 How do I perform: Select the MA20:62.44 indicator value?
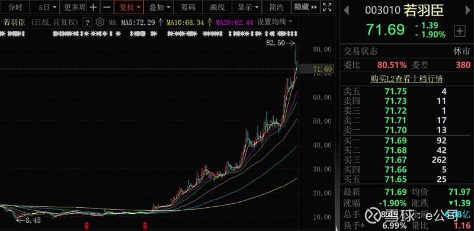pos(234,23)
